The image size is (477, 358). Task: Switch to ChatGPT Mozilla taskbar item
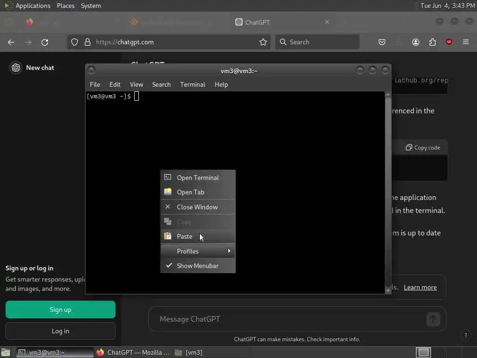click(133, 352)
